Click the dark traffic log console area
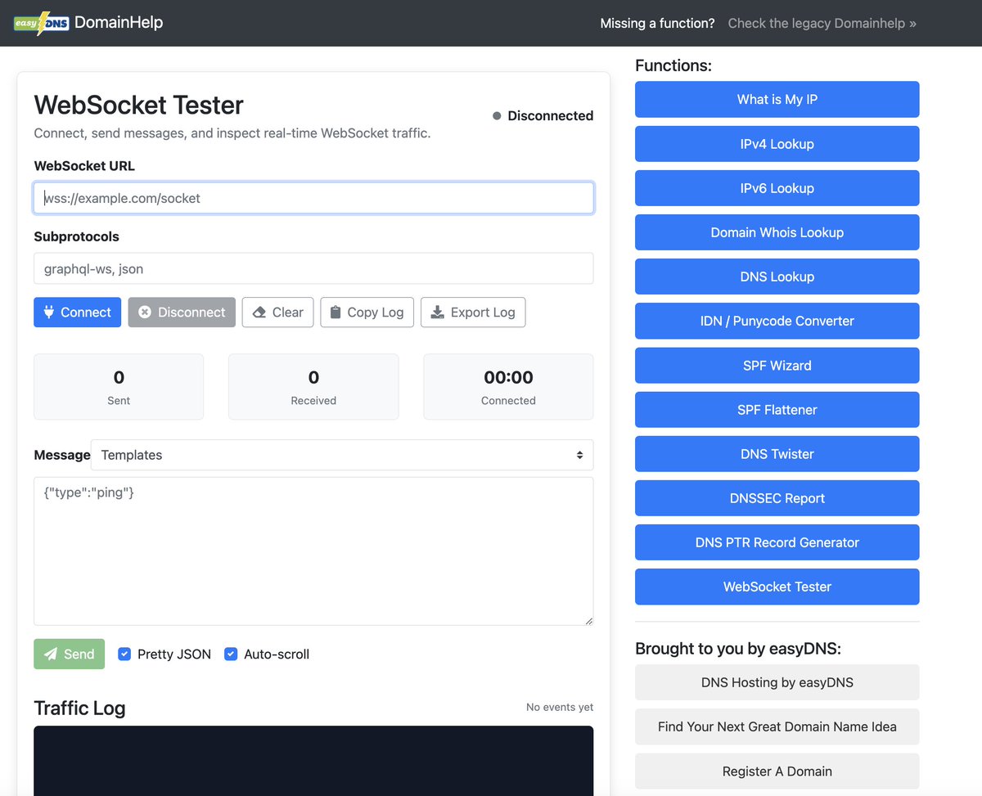This screenshot has width=982, height=796. point(313,761)
